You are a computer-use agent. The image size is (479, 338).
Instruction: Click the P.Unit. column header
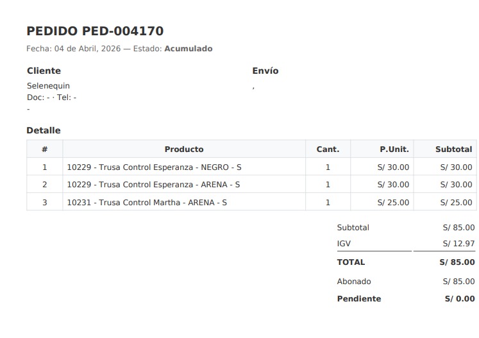[x=394, y=149]
